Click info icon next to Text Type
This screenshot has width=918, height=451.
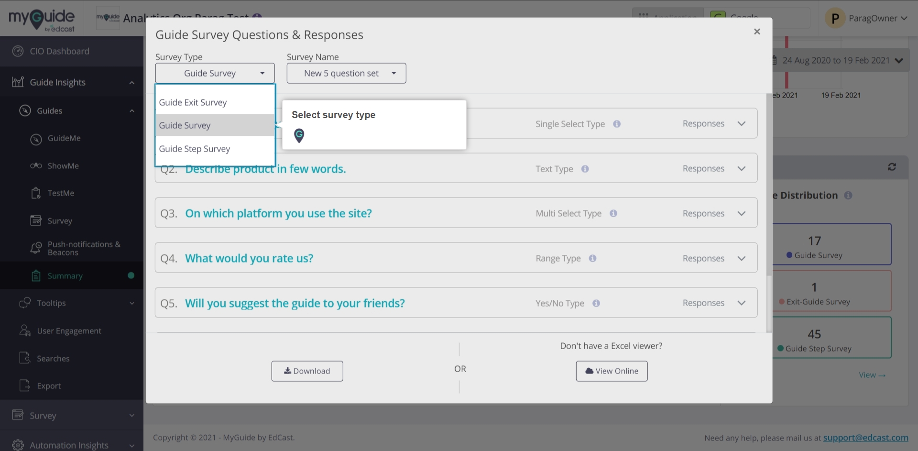click(x=585, y=169)
